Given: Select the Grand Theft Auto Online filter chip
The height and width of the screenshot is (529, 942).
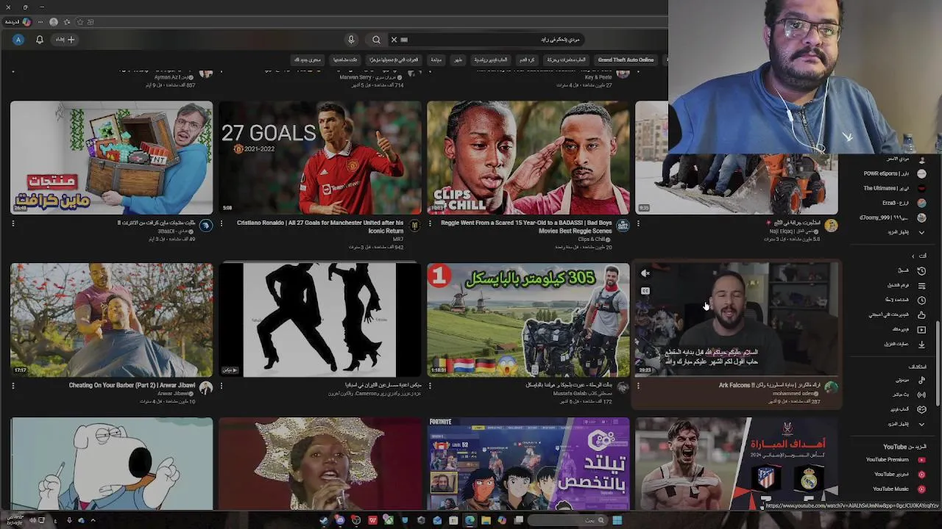Looking at the screenshot, I should (x=626, y=60).
